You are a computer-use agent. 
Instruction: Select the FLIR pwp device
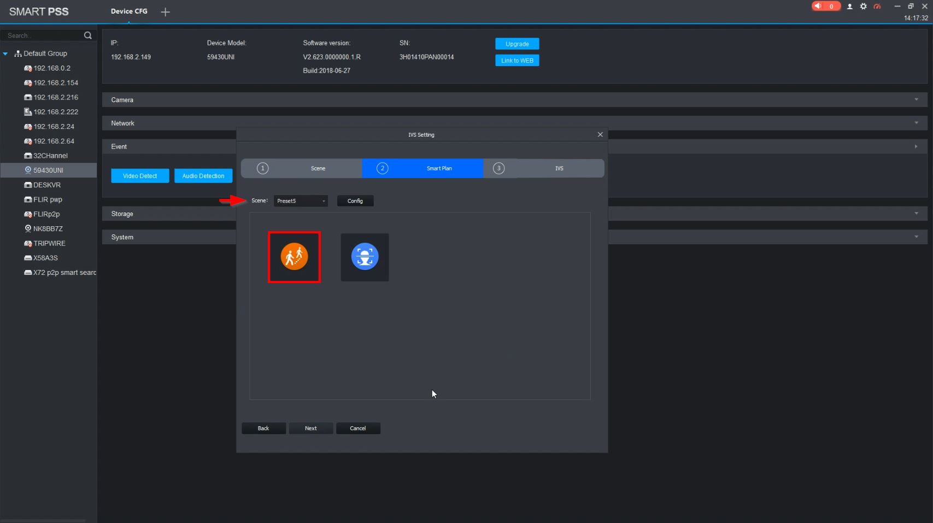(x=48, y=199)
